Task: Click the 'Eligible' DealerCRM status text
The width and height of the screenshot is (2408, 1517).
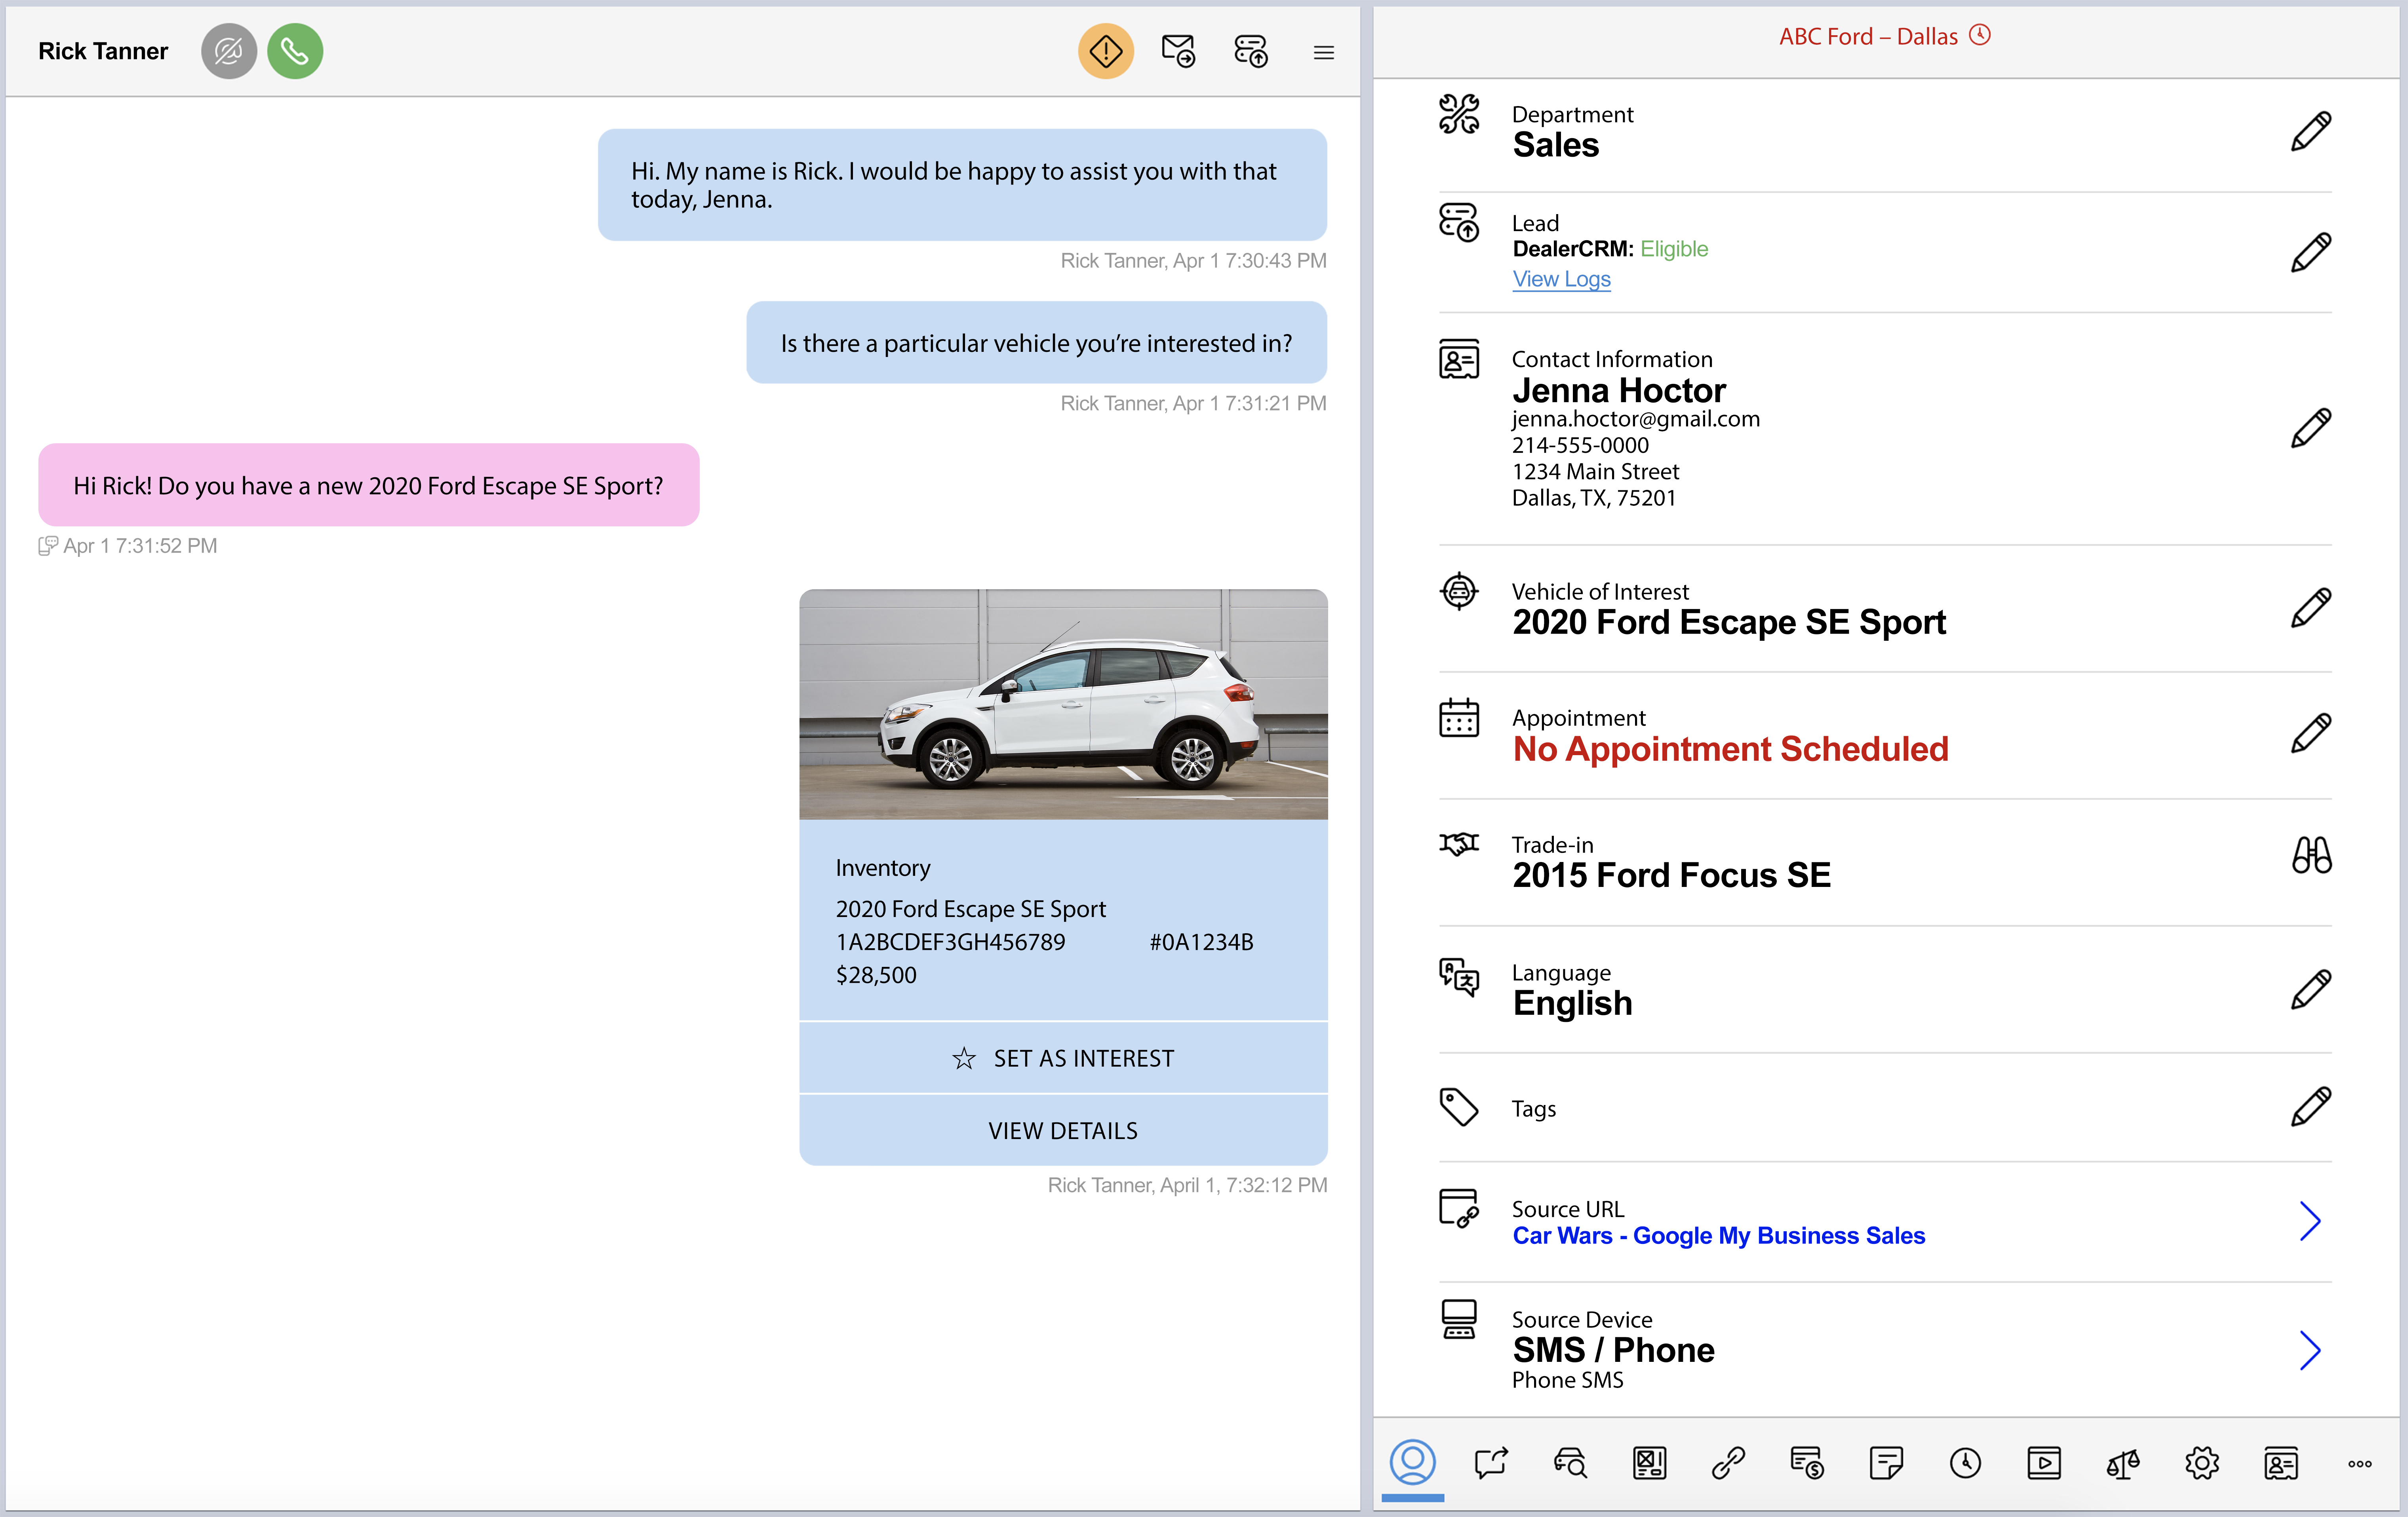Action: [1674, 249]
